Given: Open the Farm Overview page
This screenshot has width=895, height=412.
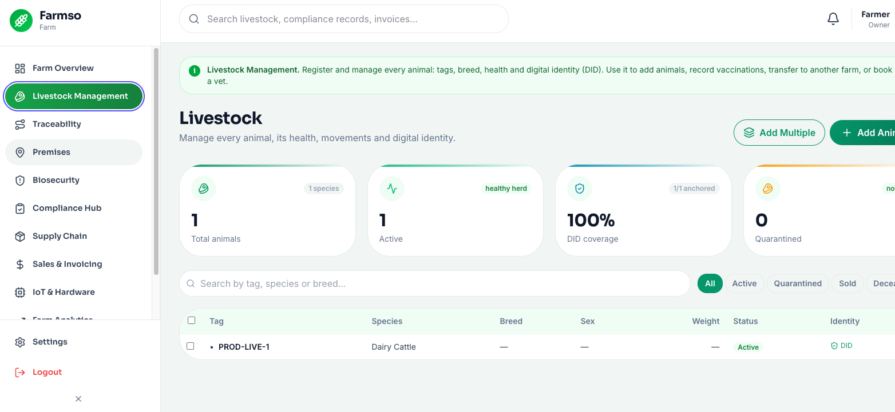Looking at the screenshot, I should [74, 69].
